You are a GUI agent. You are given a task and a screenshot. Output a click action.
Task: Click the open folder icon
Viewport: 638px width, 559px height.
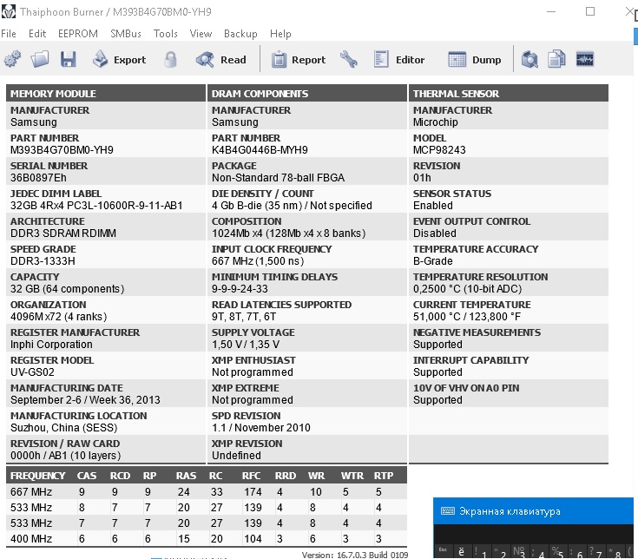point(40,59)
